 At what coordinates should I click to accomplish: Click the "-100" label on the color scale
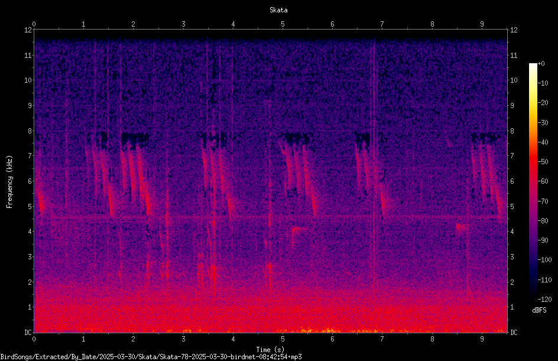544,260
